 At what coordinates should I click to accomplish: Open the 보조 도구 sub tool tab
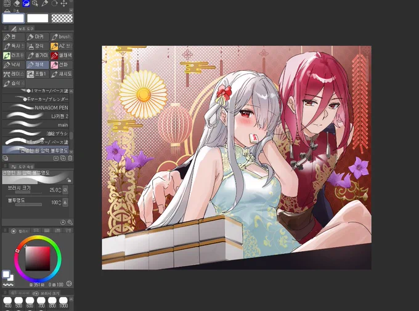point(22,28)
